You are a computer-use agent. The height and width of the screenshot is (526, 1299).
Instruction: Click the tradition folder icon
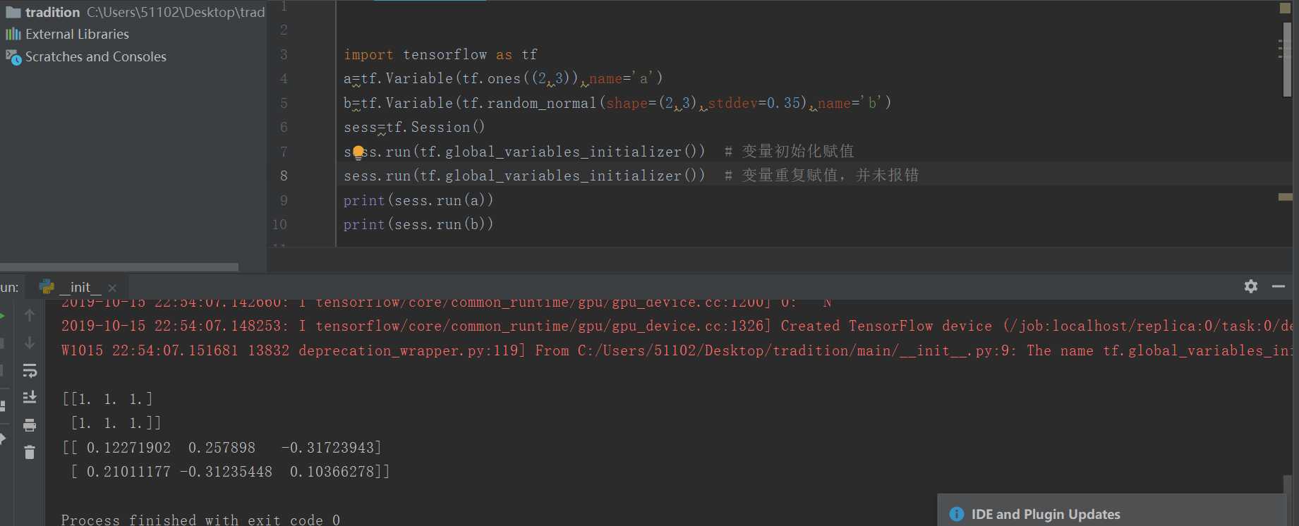tap(13, 12)
